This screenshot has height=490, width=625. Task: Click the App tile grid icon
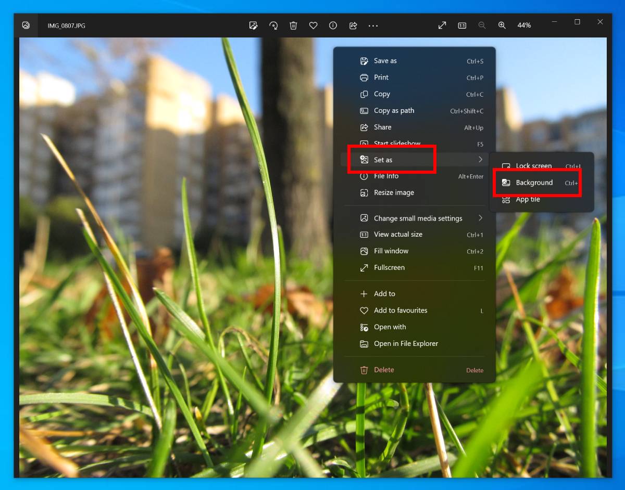click(506, 199)
